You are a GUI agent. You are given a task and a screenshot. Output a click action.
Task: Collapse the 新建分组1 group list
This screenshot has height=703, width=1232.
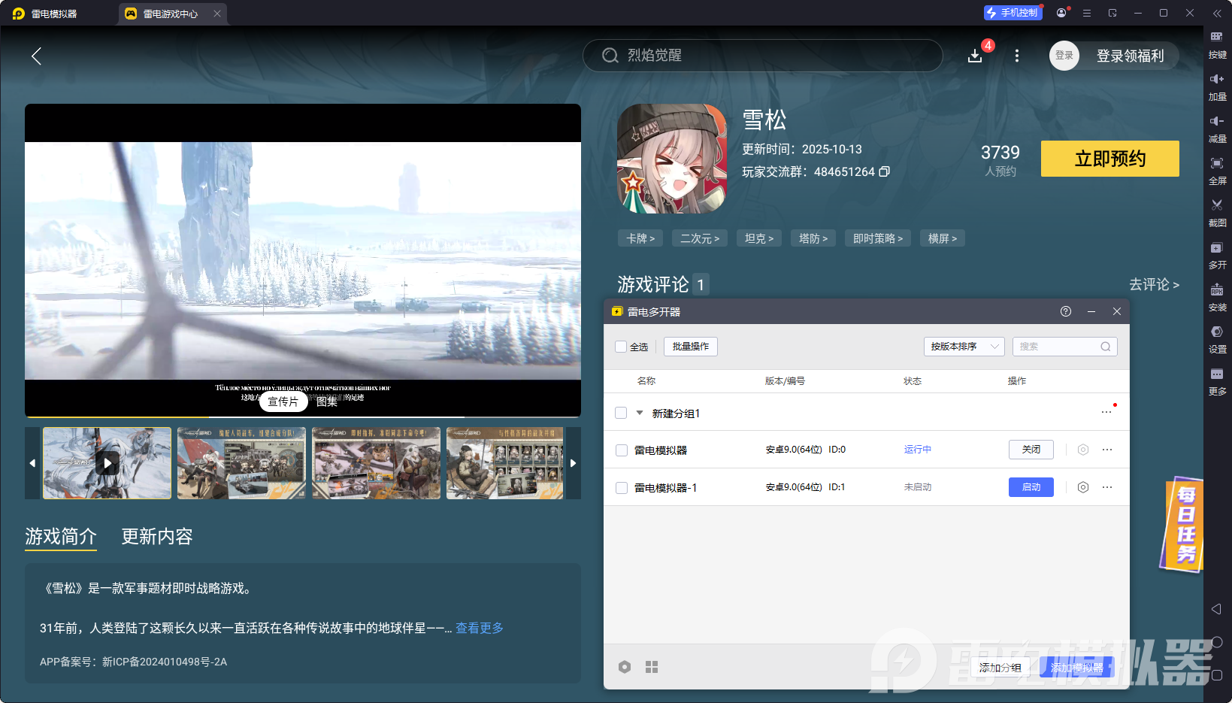(x=640, y=412)
